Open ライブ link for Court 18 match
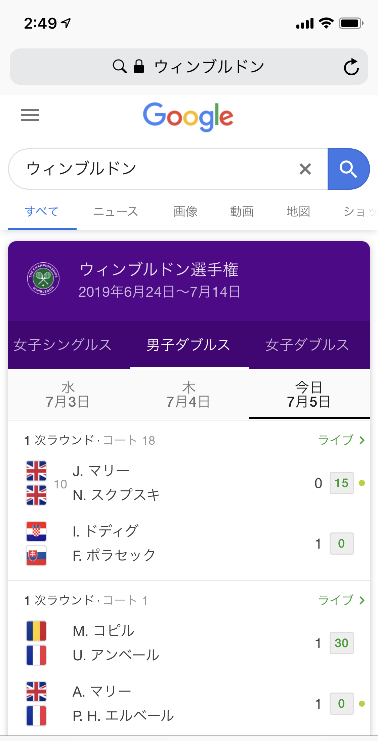The image size is (378, 741). [x=341, y=440]
